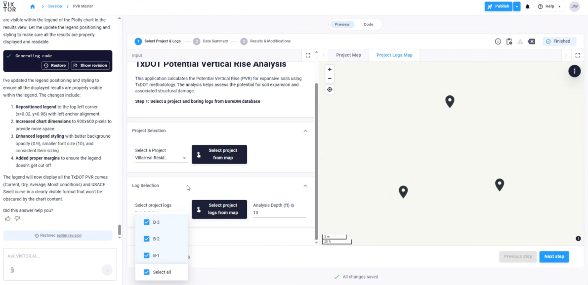Viewport: 588px width, 285px height.
Task: Click the Restore button
Action: click(x=55, y=65)
